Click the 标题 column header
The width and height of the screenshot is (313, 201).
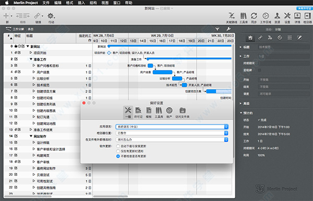pos(51,38)
